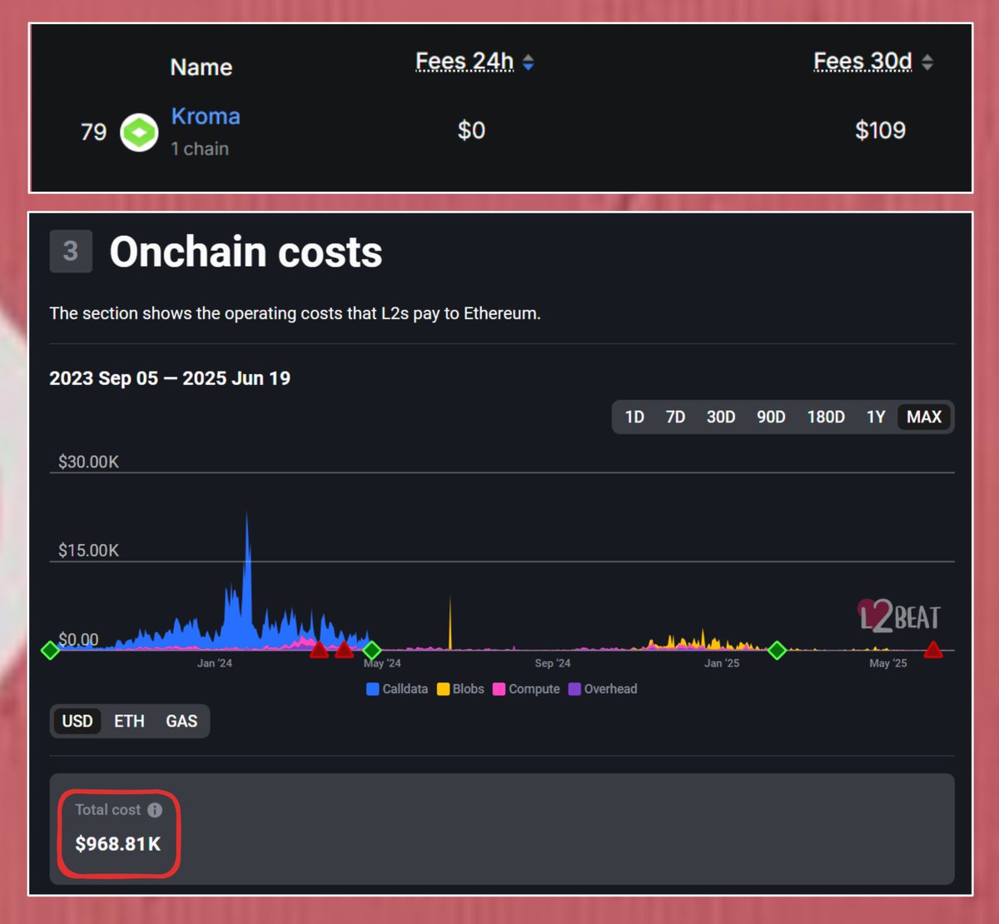
Task: Select the 90D time range
Action: point(771,417)
